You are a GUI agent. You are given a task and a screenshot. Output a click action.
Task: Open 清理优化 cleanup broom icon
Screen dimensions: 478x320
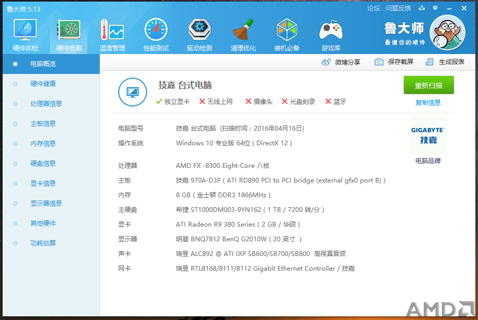243,35
